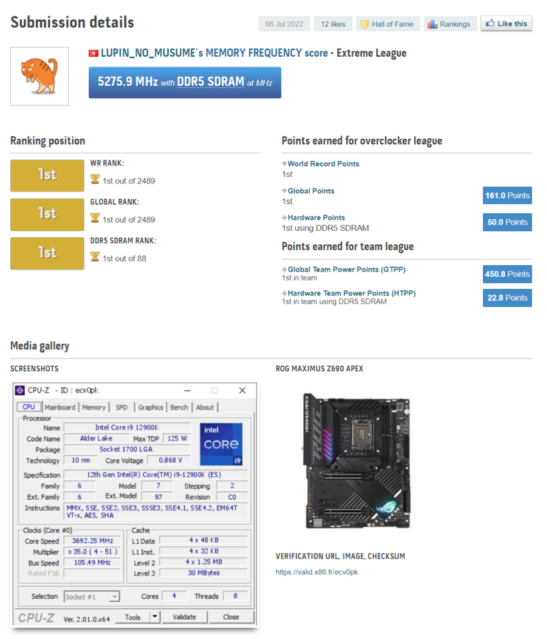Click the 450.8 Points badge
Viewport: 547px width, 639px height.
point(507,274)
